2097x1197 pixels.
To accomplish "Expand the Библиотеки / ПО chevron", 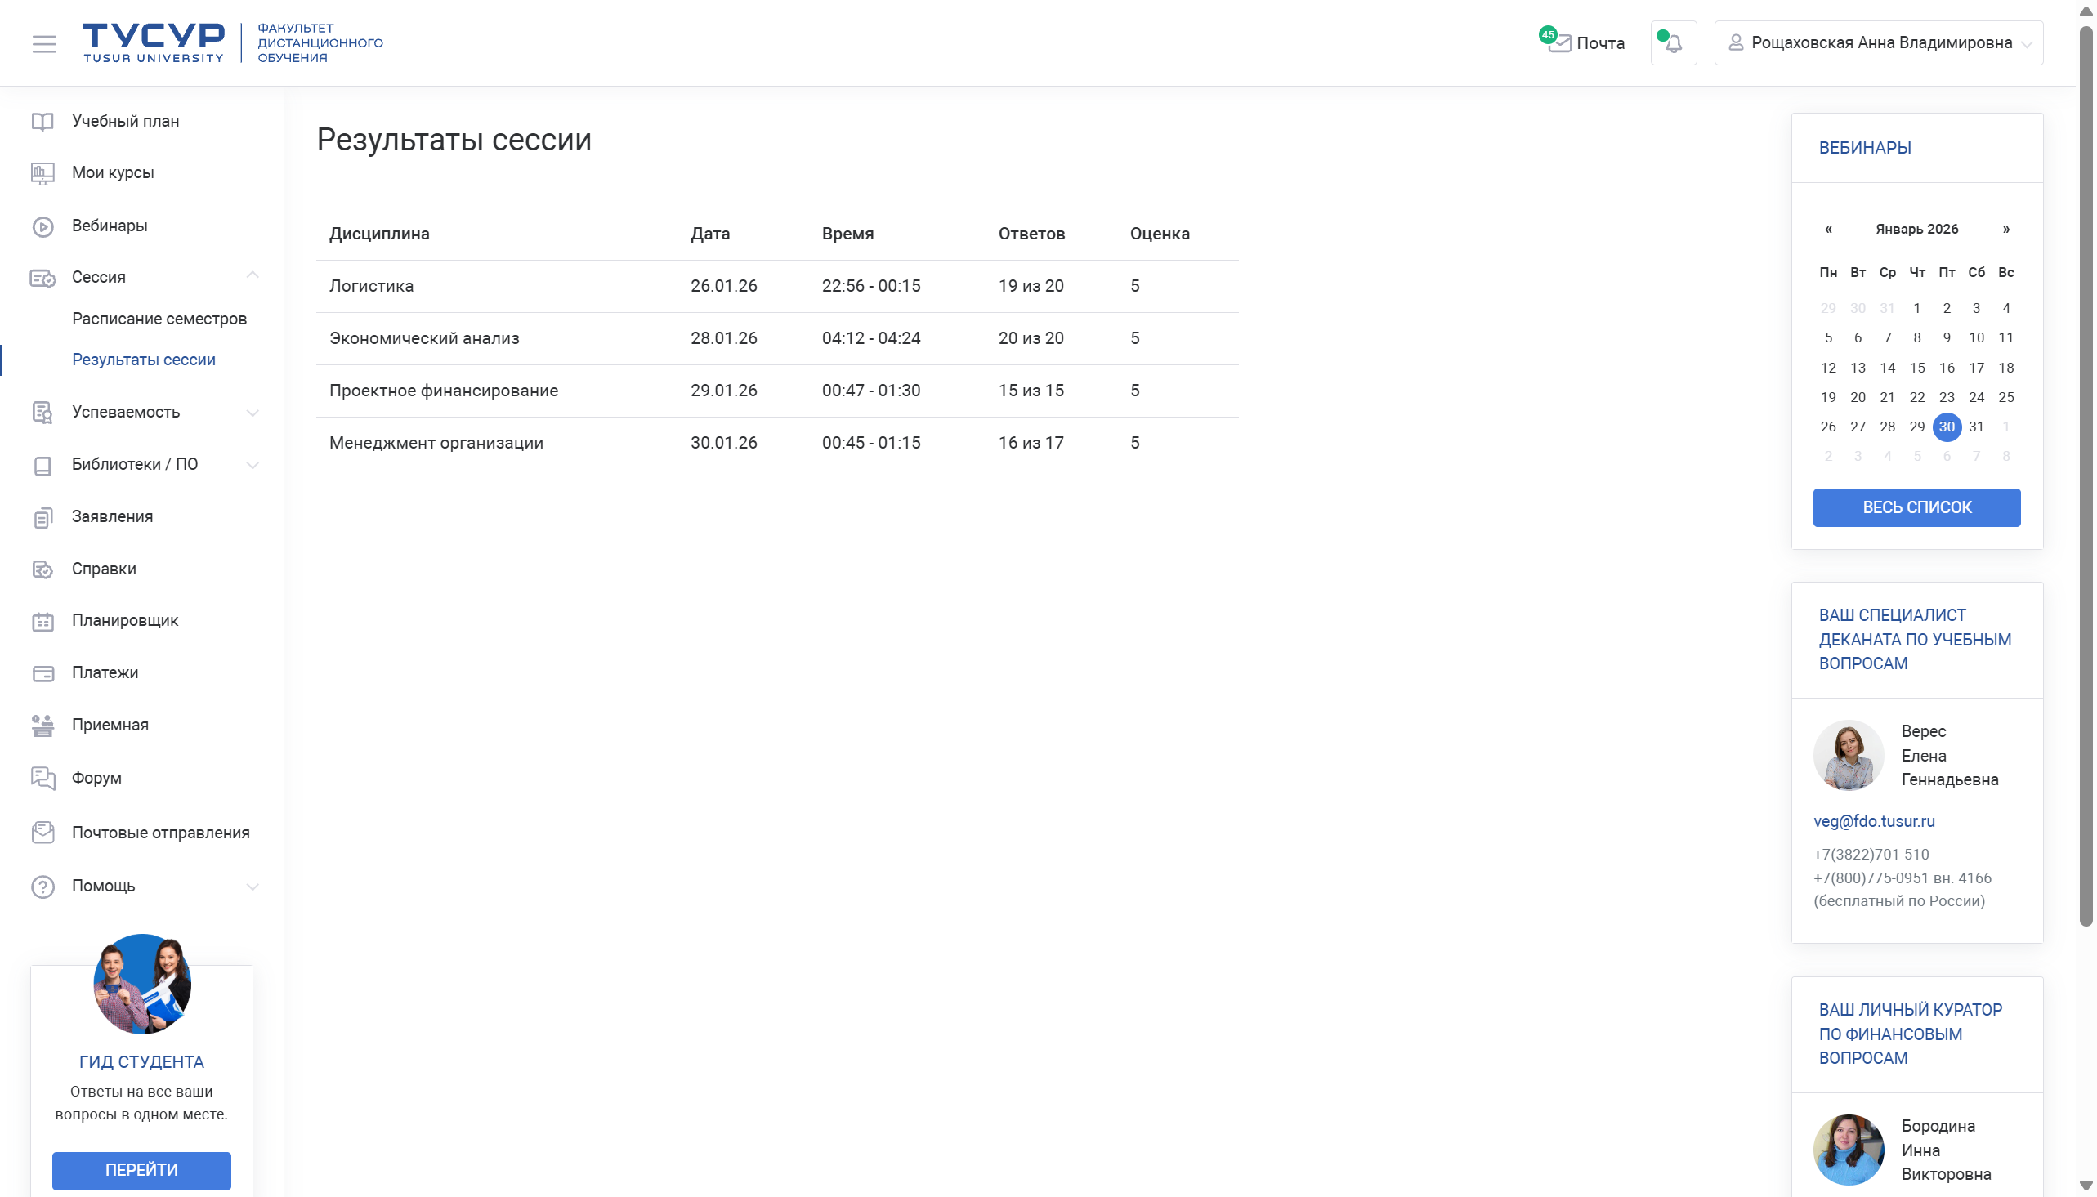I will [253, 464].
